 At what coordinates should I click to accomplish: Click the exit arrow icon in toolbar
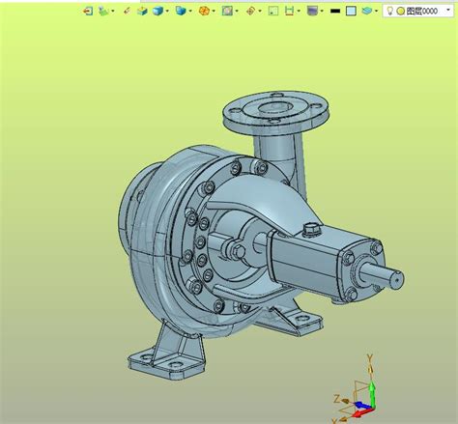pos(88,11)
